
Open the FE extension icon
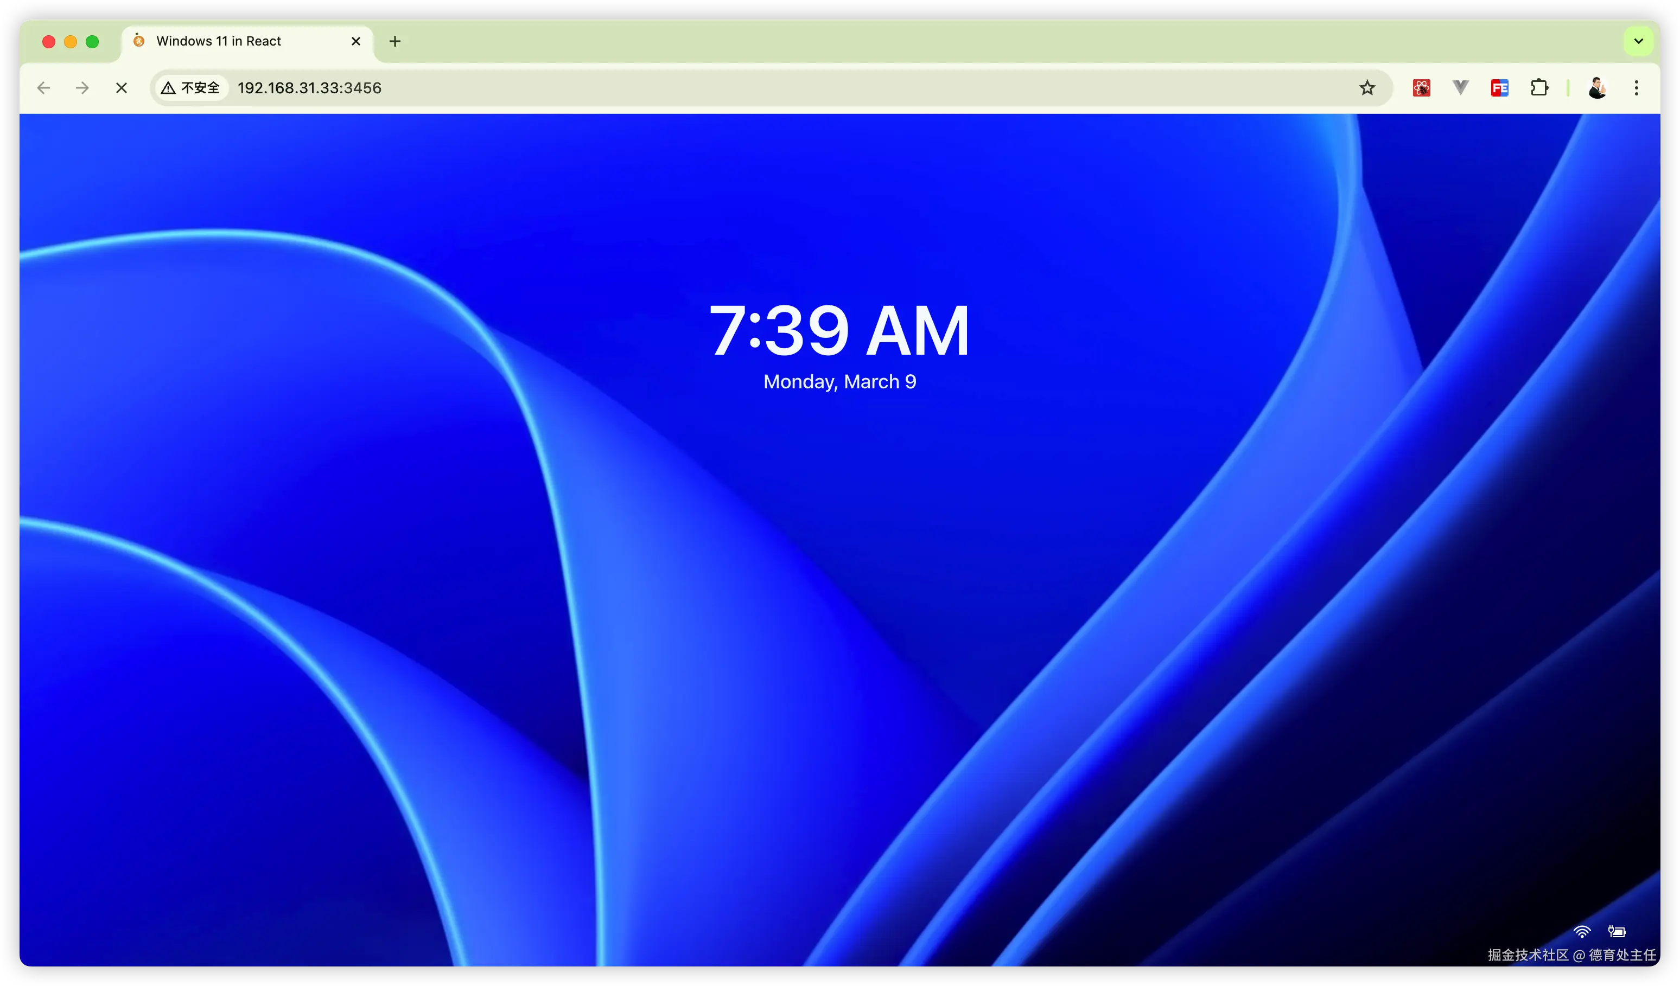coord(1499,88)
